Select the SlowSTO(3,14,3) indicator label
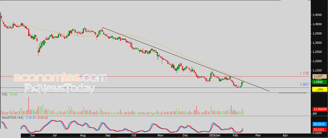This screenshot has height=138, width=328. pos(13,117)
